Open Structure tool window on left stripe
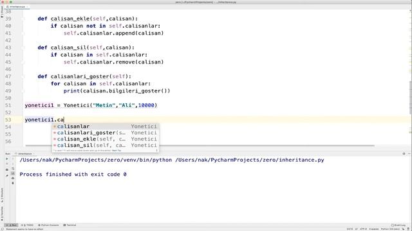 (2, 195)
